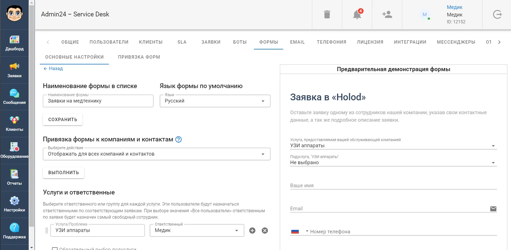Click the envelope icon in Email field

[x=493, y=209]
